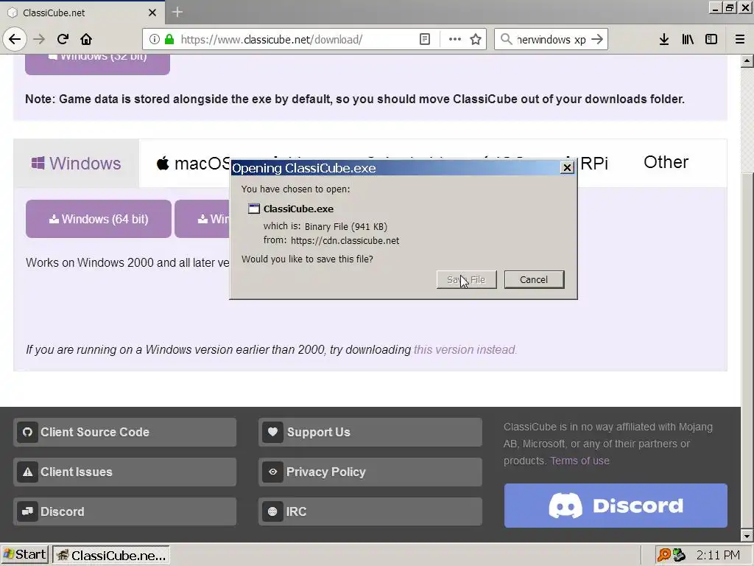Click the icon beside IRC

tap(272, 511)
